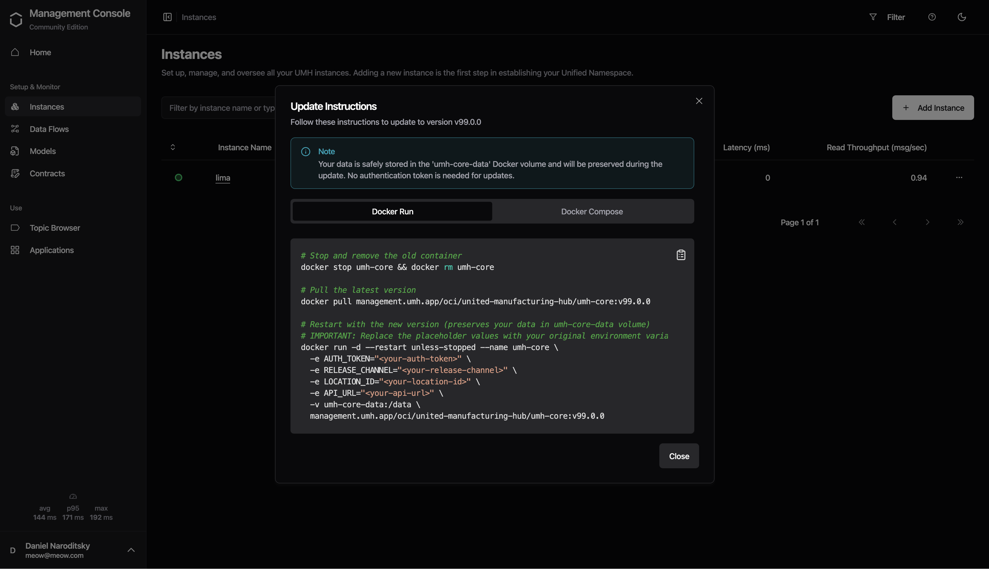
Task: Open Models in the sidebar
Action: (73, 151)
